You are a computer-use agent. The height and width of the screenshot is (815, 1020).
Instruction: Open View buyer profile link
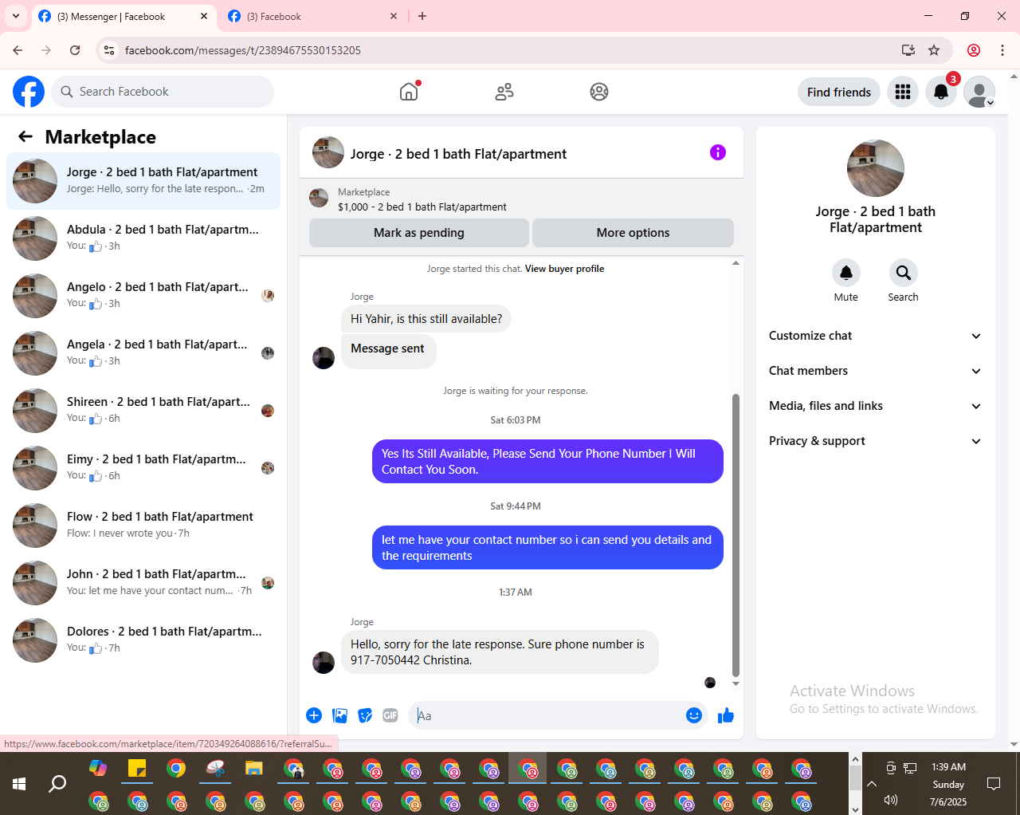(564, 269)
